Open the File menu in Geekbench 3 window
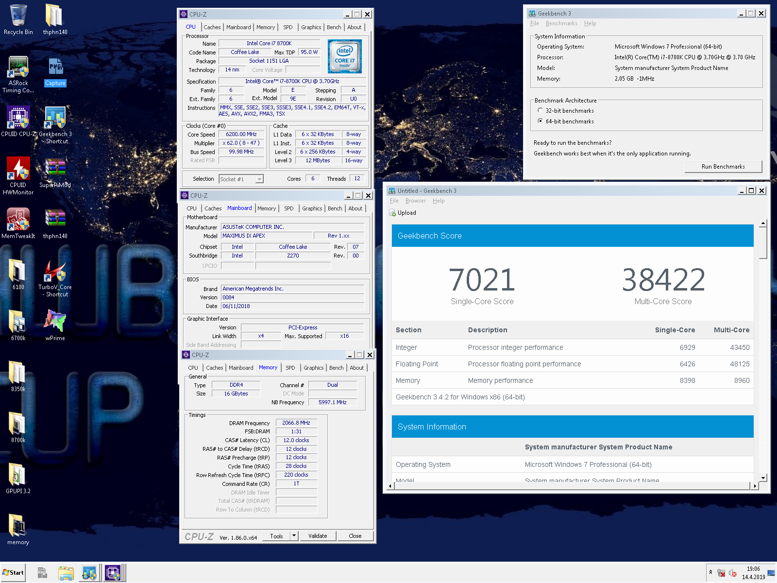 pyautogui.click(x=535, y=23)
